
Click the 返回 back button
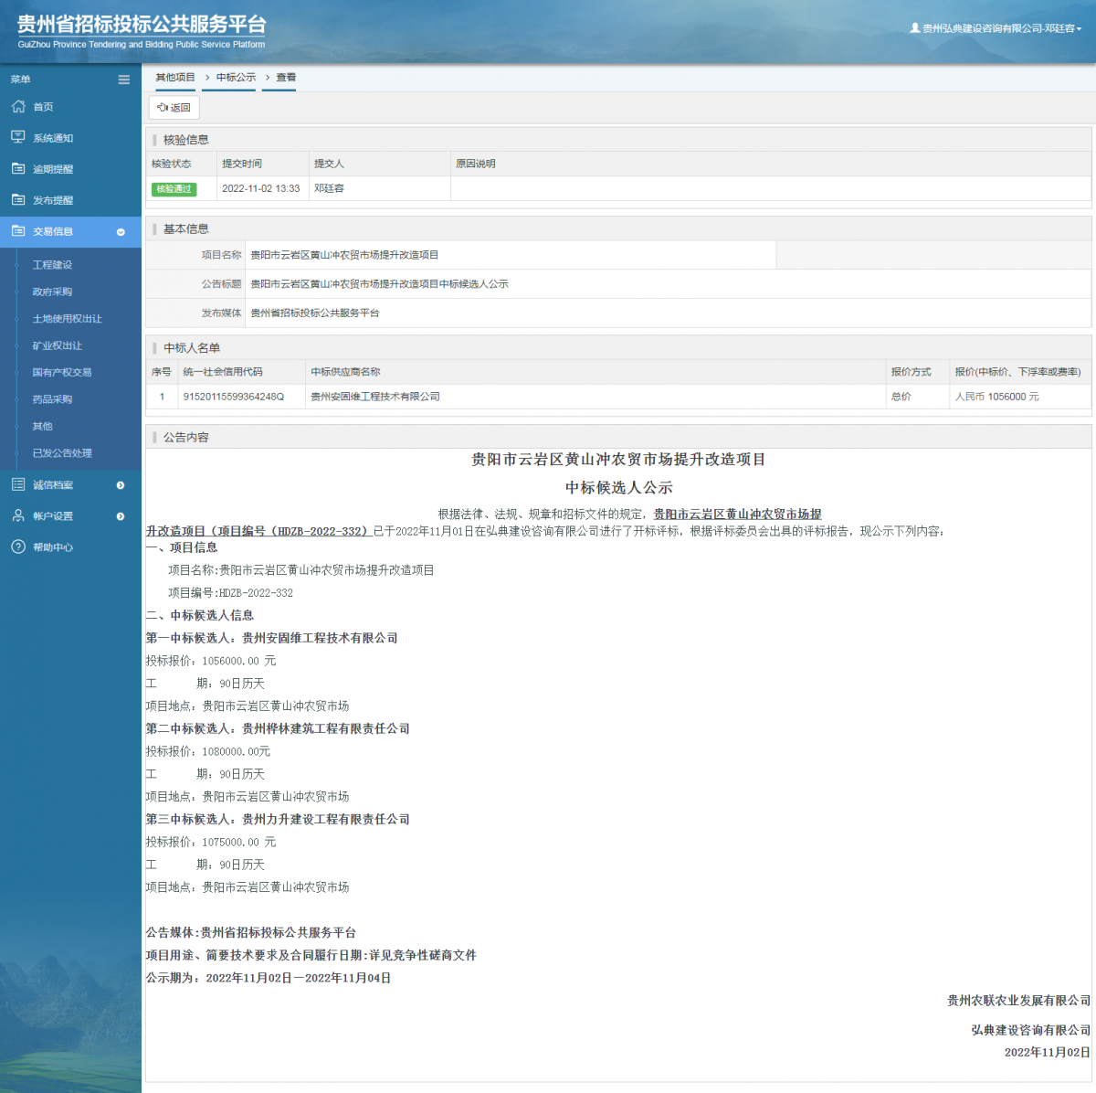click(174, 108)
